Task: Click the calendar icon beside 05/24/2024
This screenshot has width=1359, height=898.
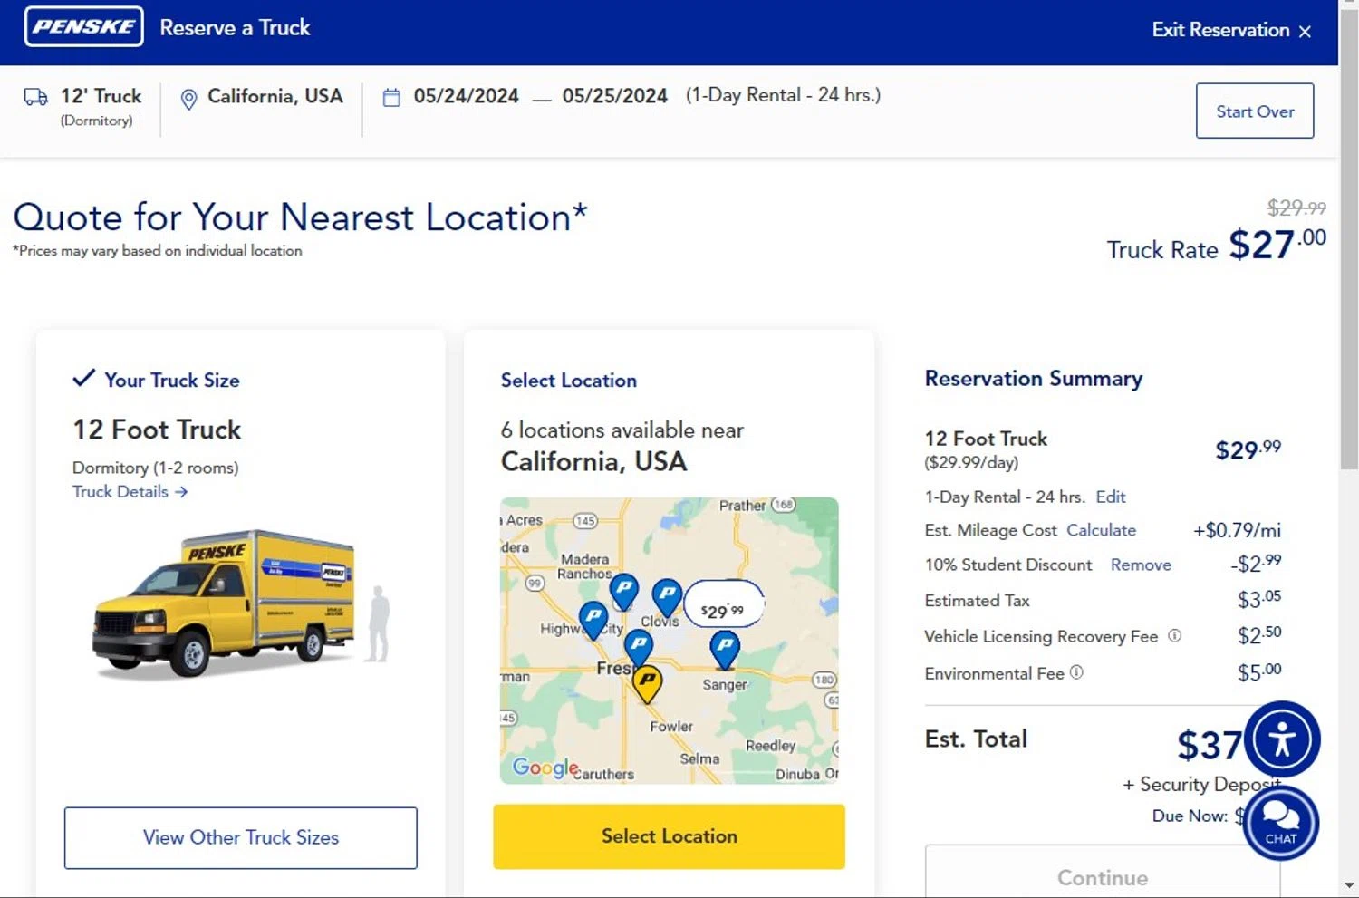Action: pos(391,97)
